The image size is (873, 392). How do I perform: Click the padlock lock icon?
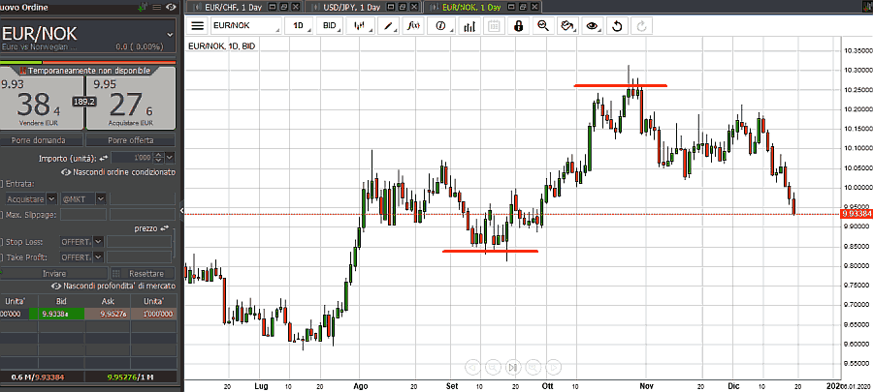tap(518, 26)
